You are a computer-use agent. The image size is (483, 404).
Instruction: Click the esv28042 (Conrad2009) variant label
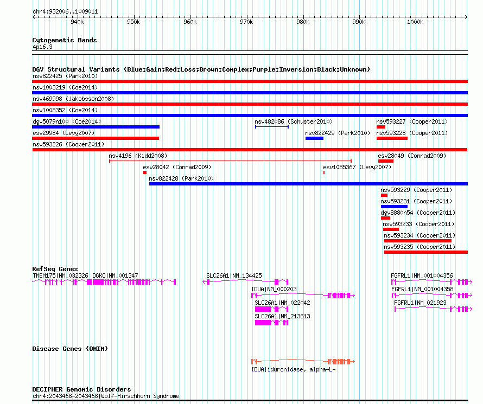coord(177,167)
